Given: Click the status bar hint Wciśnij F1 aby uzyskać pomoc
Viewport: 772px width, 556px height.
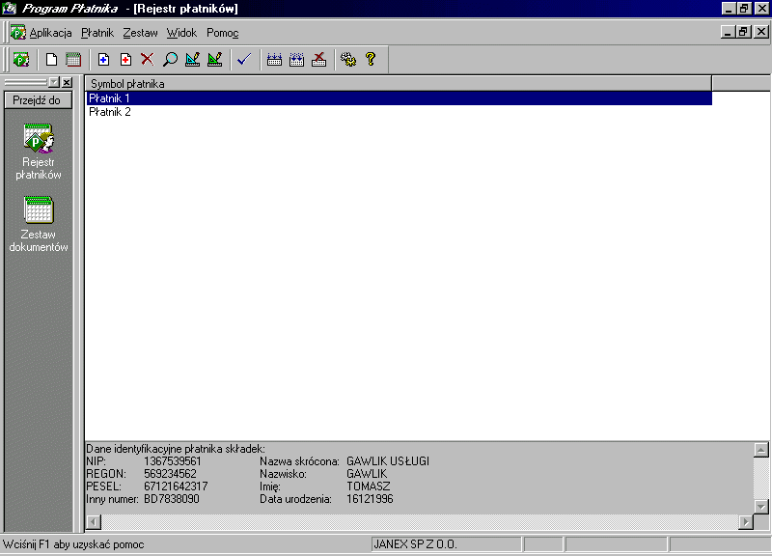Looking at the screenshot, I should point(73,544).
